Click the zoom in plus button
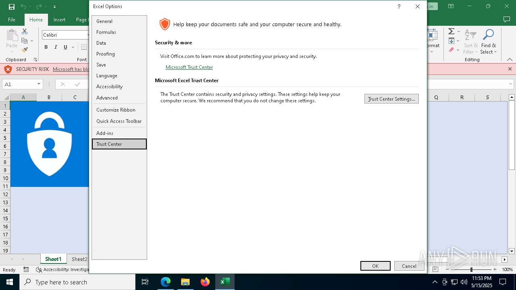The width and height of the screenshot is (516, 290). tap(495, 269)
